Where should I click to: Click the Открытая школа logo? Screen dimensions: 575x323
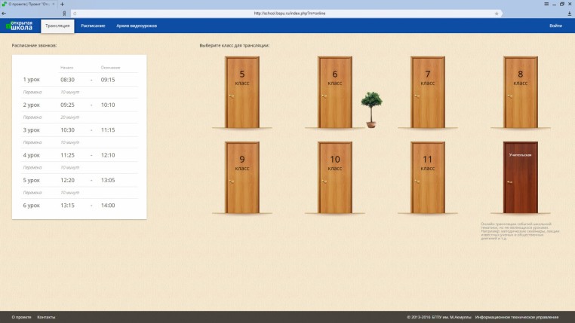(20, 26)
